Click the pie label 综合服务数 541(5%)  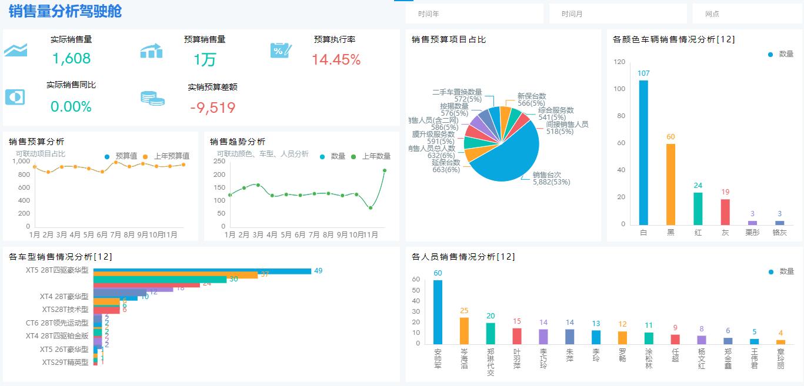[x=556, y=113]
